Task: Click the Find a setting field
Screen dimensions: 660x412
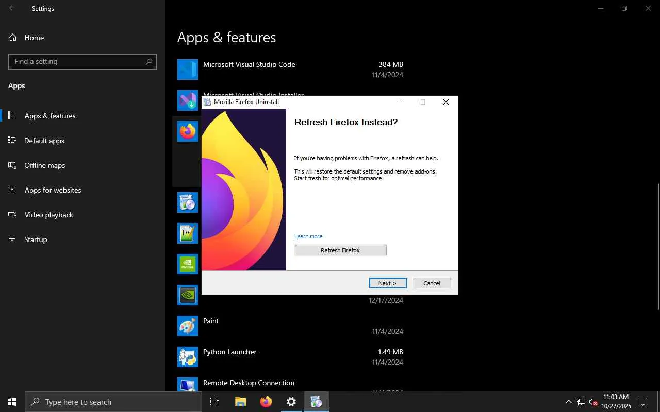Action: (x=82, y=61)
